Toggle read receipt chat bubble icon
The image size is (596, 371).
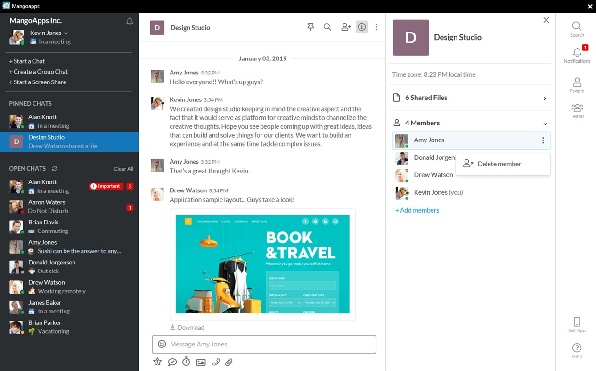(x=172, y=362)
